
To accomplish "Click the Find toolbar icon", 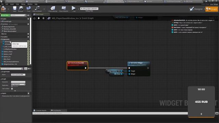I will click(x=29, y=9).
